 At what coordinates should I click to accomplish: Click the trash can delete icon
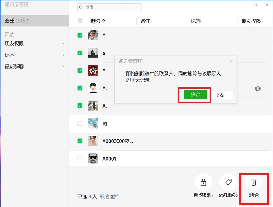[254, 182]
